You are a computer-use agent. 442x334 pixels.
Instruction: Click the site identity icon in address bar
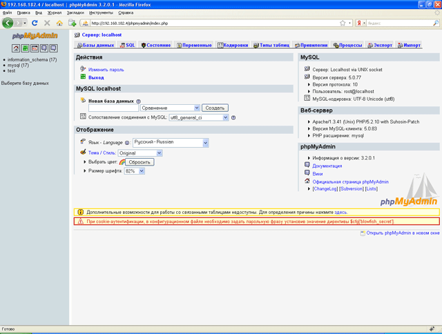[86, 23]
